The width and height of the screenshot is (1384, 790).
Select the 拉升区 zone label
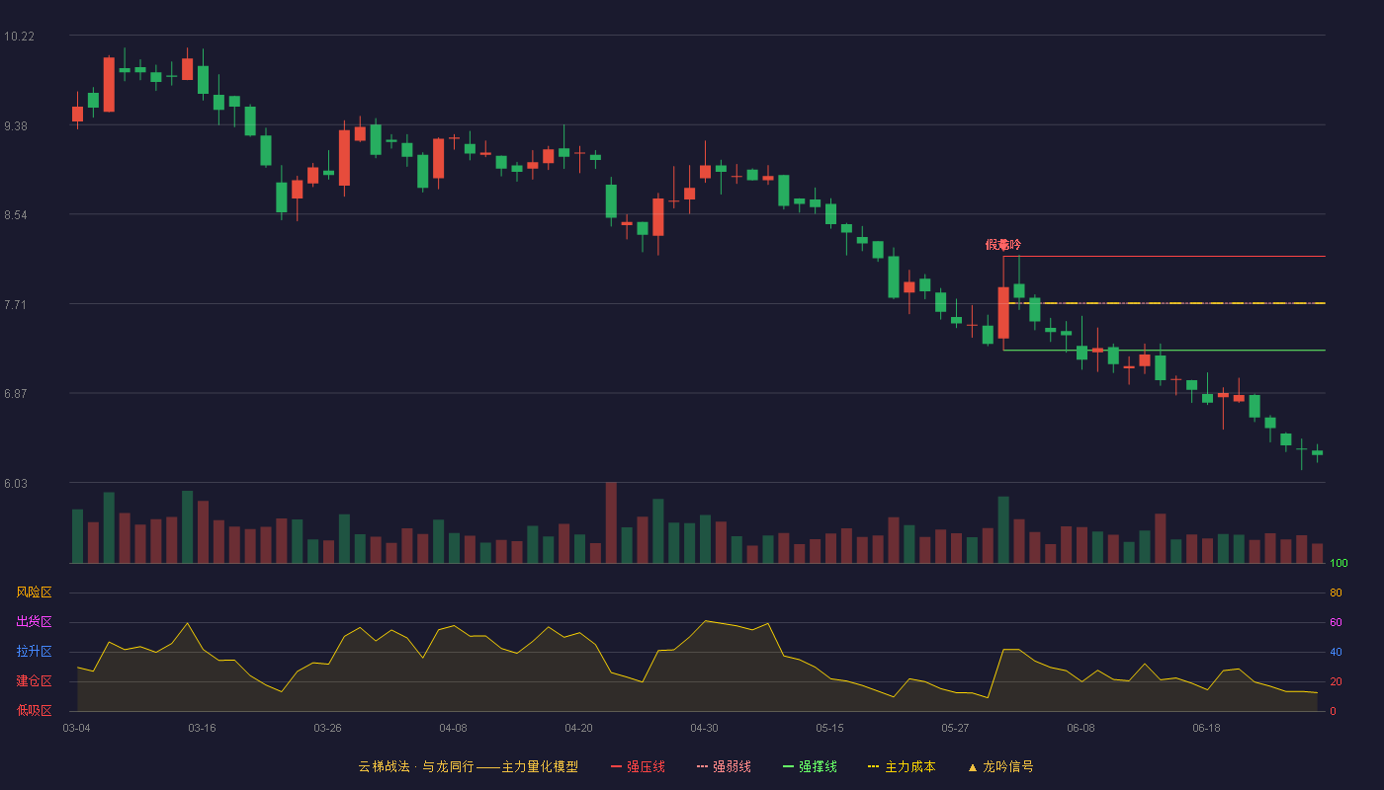[34, 652]
